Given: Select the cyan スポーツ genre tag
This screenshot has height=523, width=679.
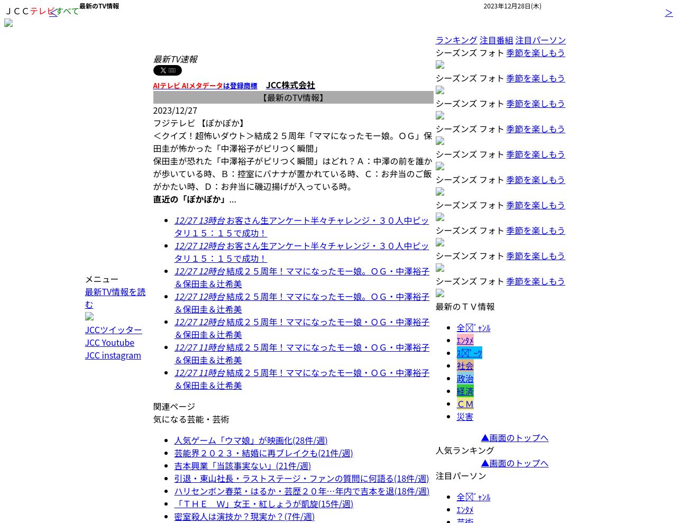Looking at the screenshot, I should 470,353.
